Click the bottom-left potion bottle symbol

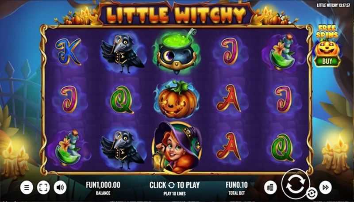coord(68,148)
